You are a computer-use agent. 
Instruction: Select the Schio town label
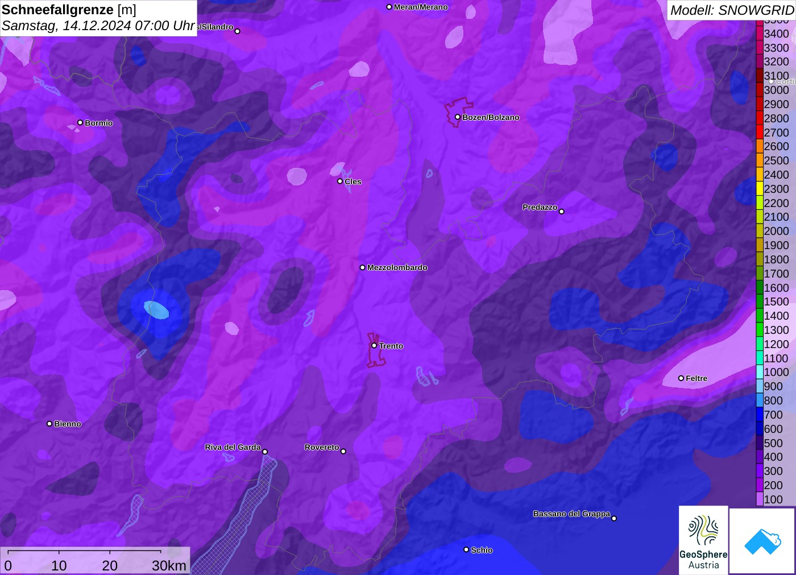point(482,550)
